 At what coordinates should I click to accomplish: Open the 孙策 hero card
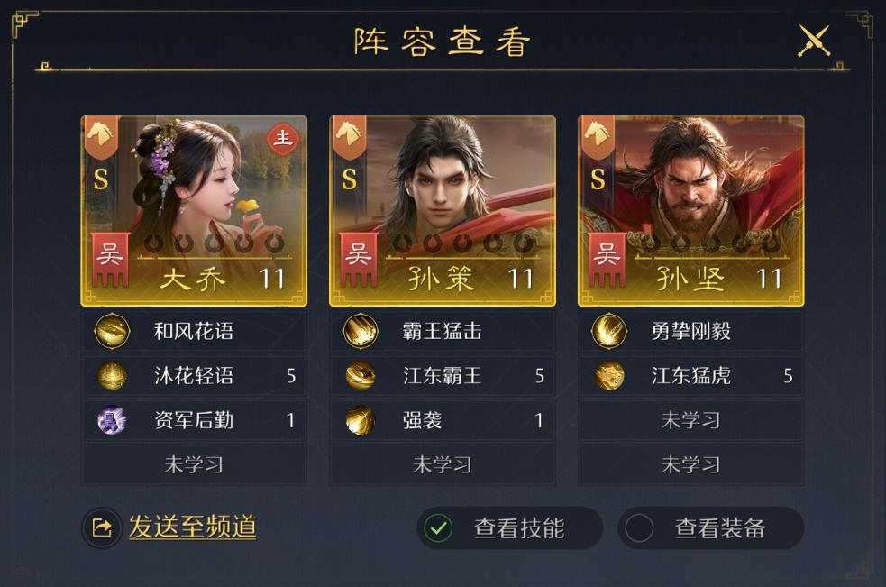coord(443,211)
